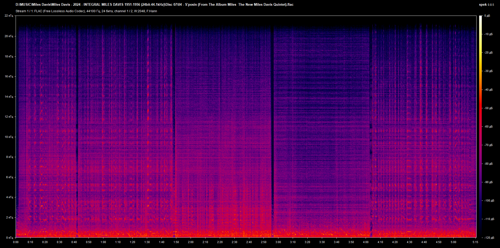Click the '-80 дБ' level scale label
The height and width of the screenshot is (248, 500).
488,164
